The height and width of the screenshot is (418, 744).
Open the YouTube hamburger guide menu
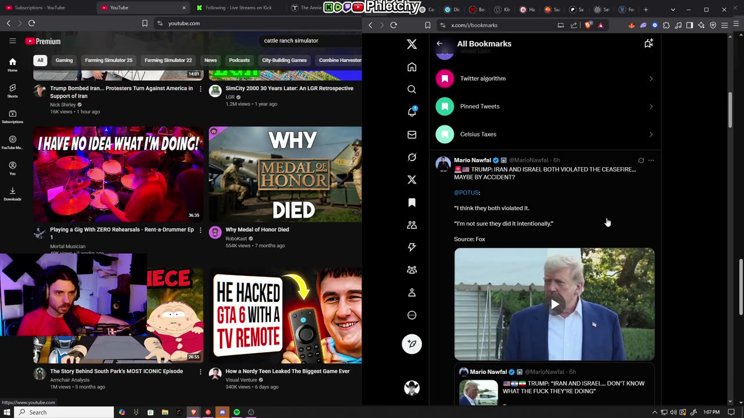tap(12, 41)
